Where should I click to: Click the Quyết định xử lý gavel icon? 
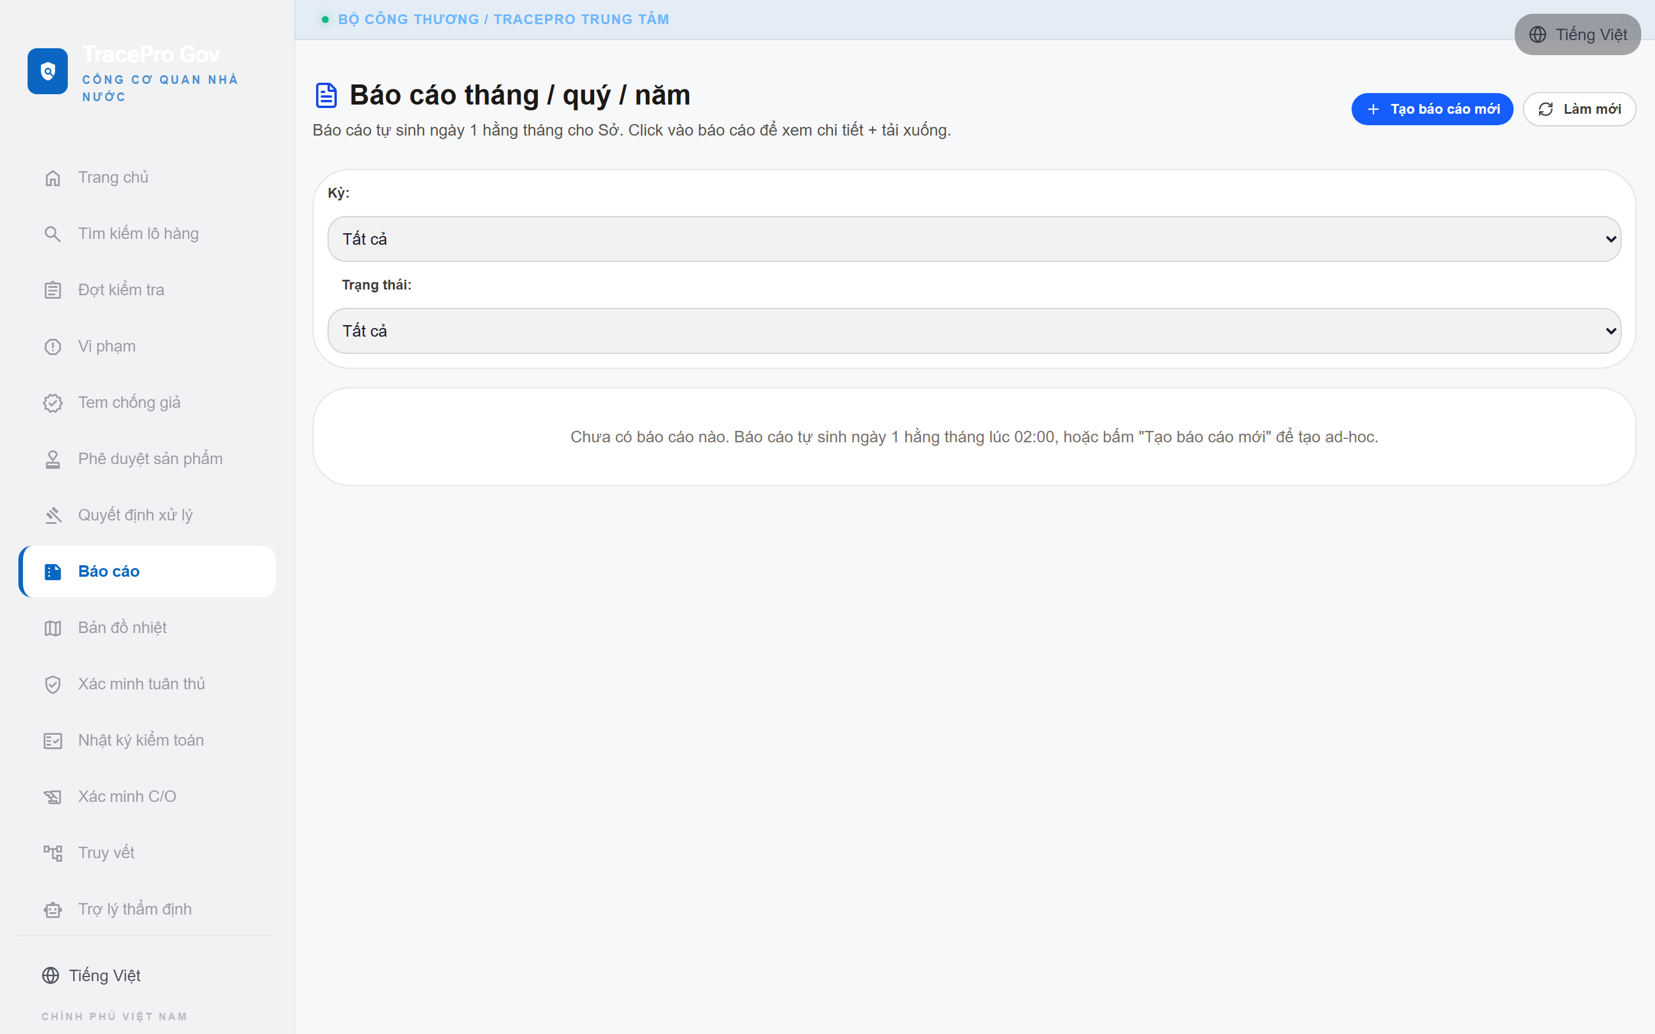(x=53, y=515)
